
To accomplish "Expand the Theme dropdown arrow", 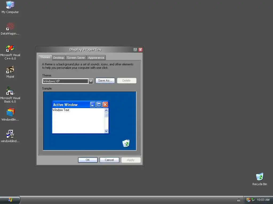I will tap(91, 81).
